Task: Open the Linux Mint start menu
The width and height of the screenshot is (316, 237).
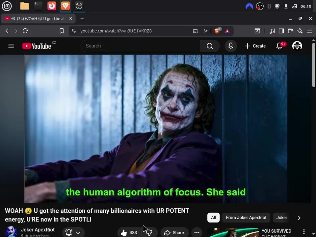Action: (7, 6)
